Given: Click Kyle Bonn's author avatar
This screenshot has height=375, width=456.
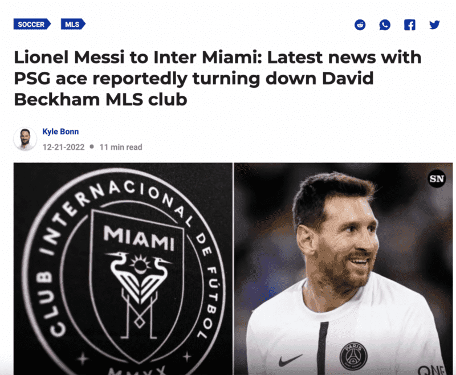Looking at the screenshot, I should 25,138.
